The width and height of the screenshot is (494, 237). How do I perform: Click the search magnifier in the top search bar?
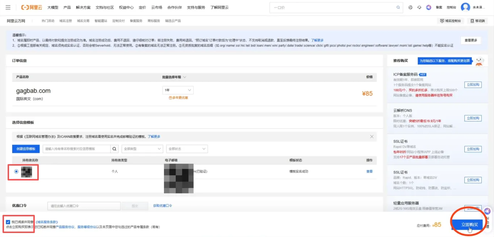click(398, 7)
